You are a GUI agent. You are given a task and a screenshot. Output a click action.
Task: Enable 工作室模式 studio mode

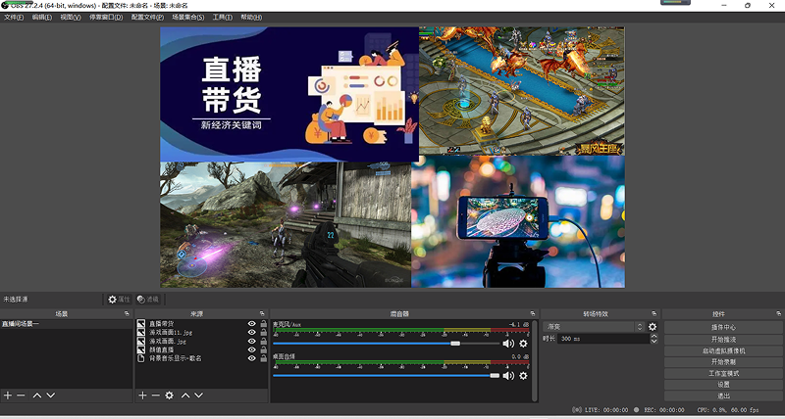point(723,374)
